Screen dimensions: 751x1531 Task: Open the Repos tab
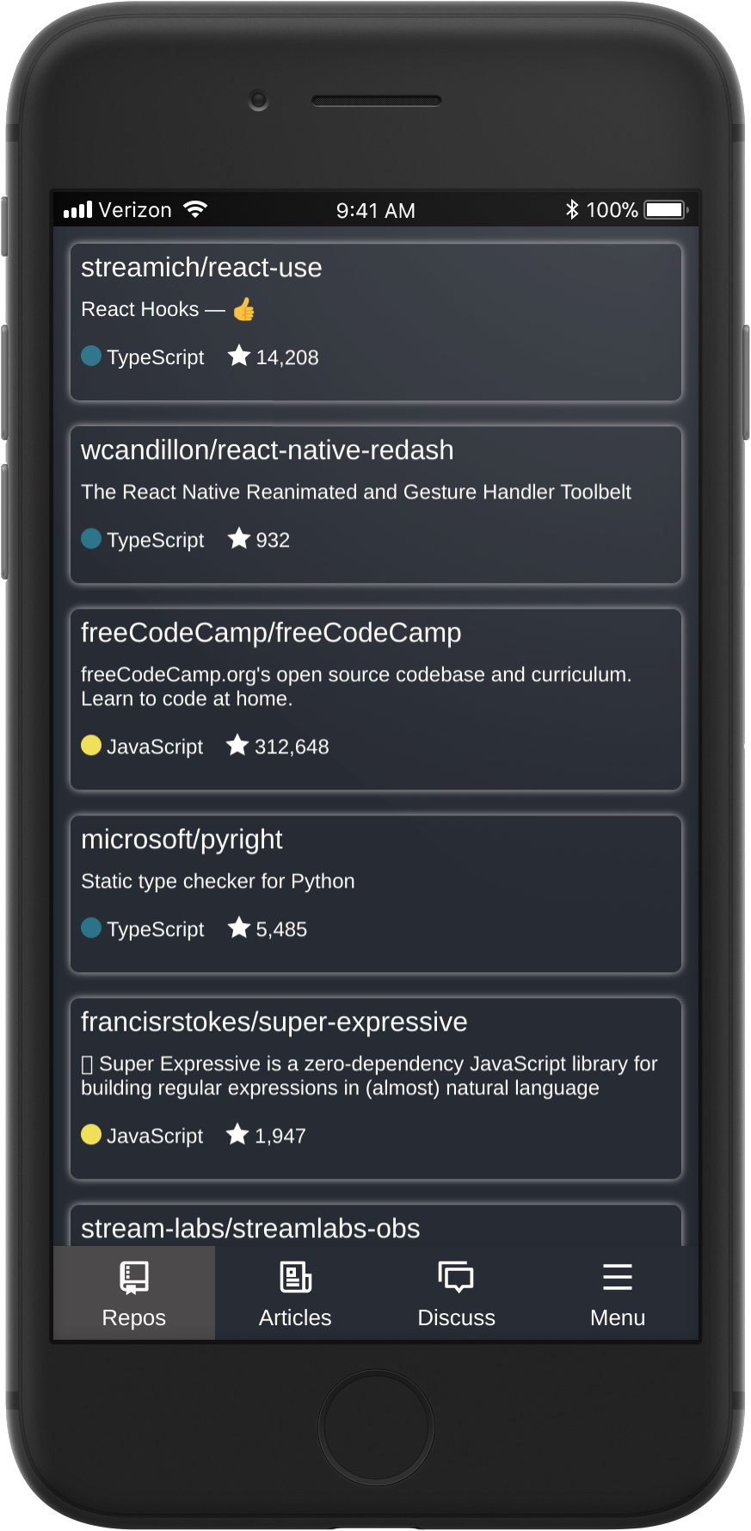coord(134,1293)
